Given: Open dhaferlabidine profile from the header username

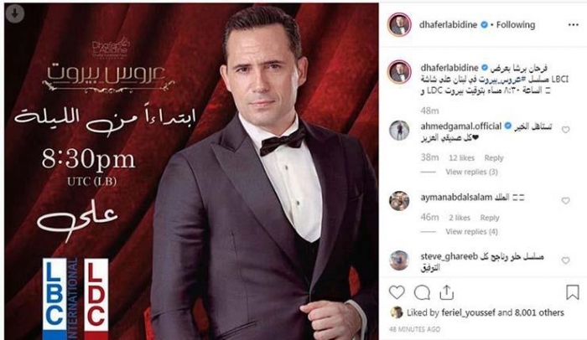Looking at the screenshot, I should pos(448,24).
